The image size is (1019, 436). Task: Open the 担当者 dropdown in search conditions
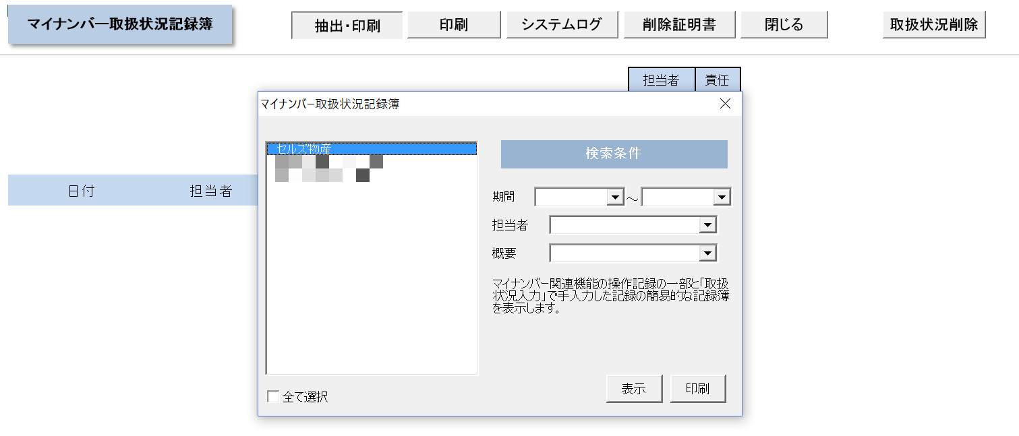click(x=707, y=225)
